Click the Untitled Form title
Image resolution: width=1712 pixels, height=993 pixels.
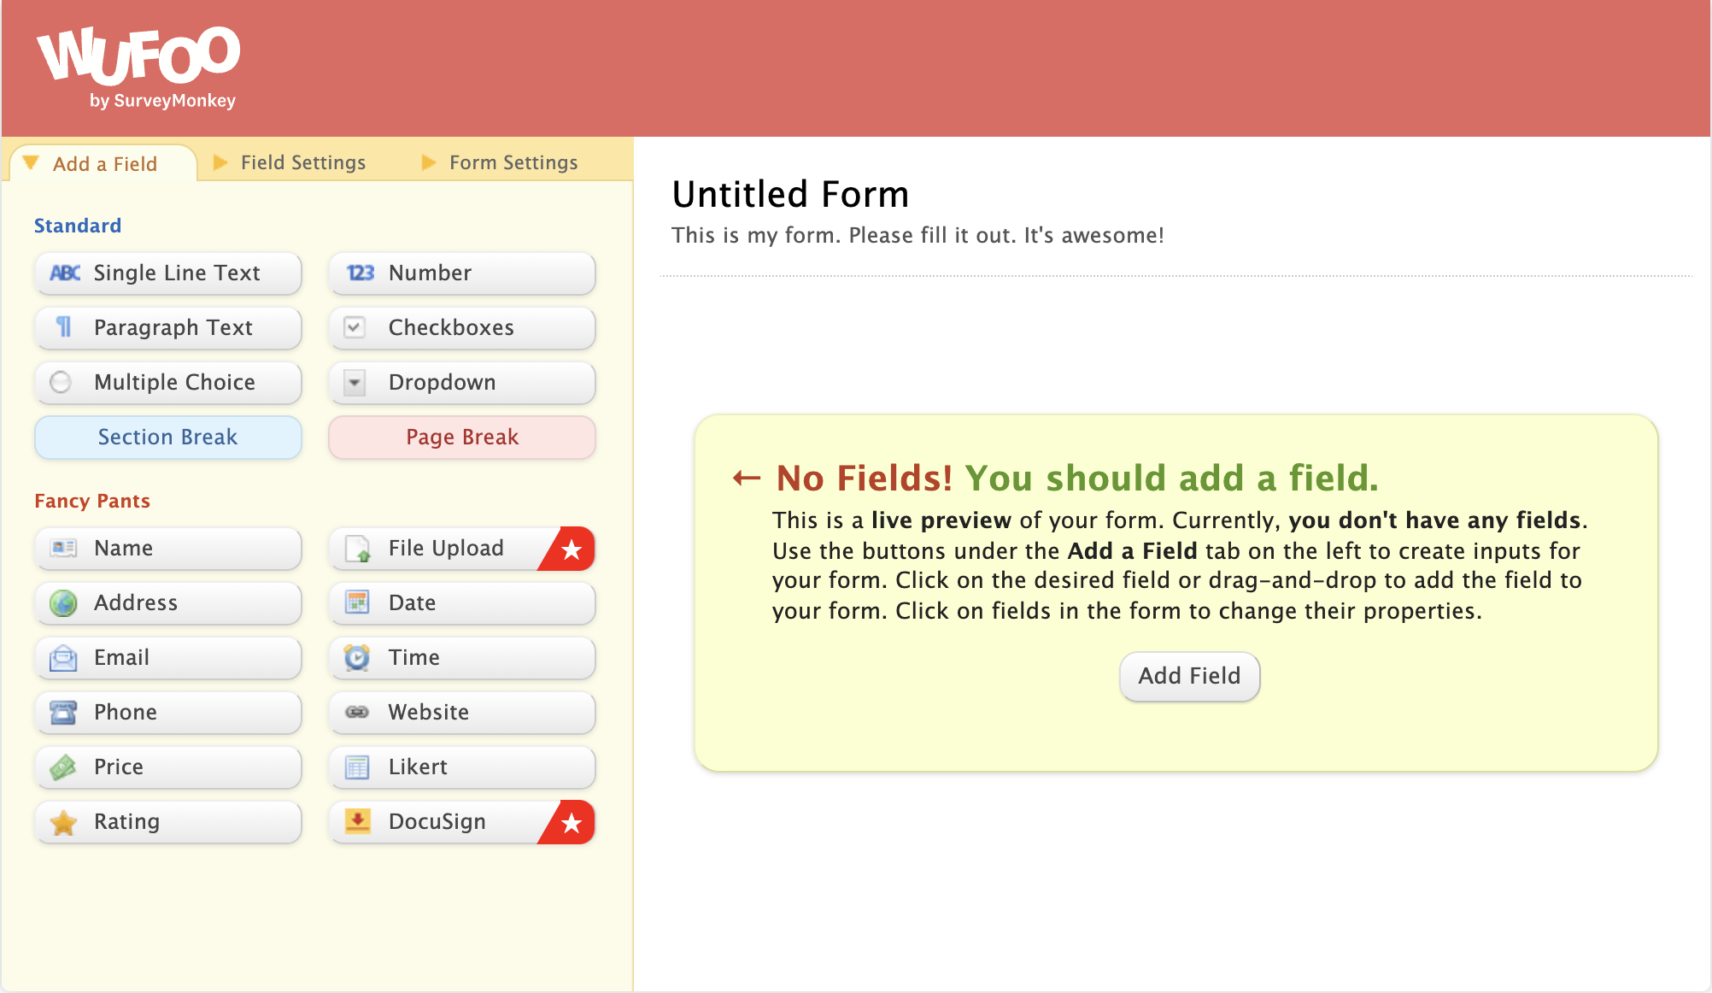coord(790,194)
